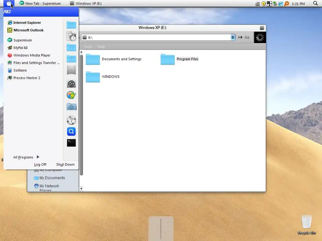
Task: Open the blue Search magnifier icon
Action: [x=71, y=131]
